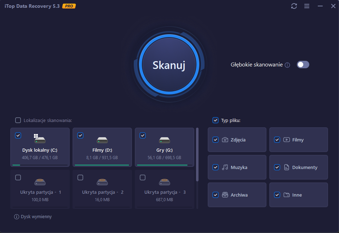Click the Zdjęcia label text
The width and height of the screenshot is (339, 233).
238,140
